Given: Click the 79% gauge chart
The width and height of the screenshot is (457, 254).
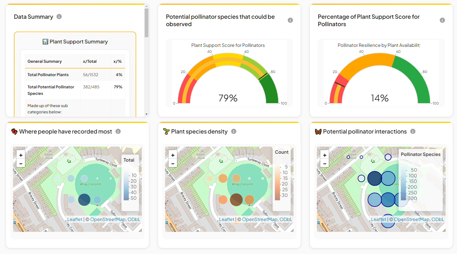Looking at the screenshot, I should pos(228,80).
